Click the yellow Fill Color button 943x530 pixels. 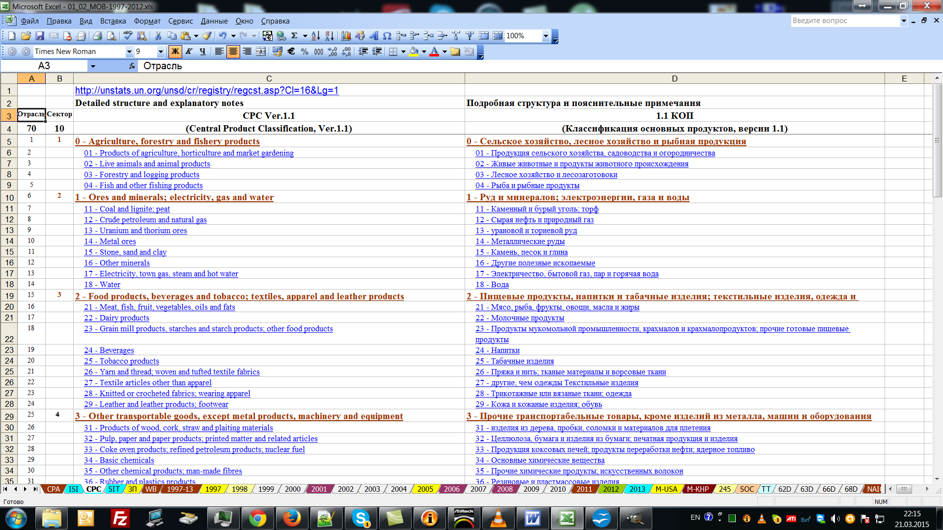[x=414, y=52]
